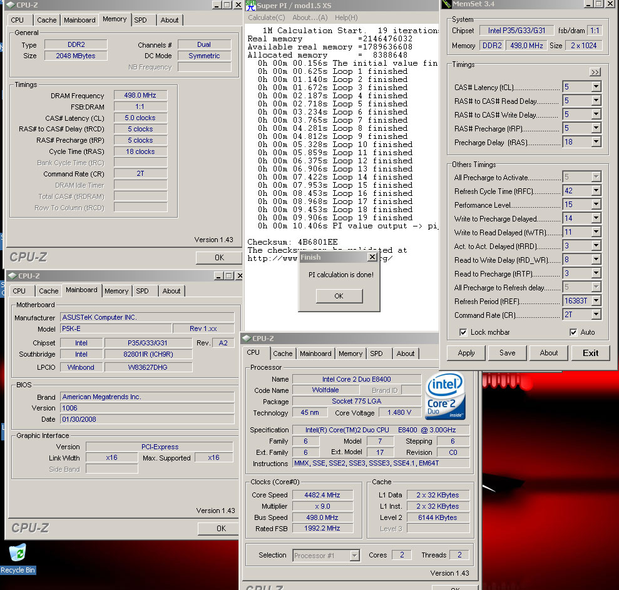Click the Level 2 6144 KBytes value
The height and width of the screenshot is (590, 619).
pyautogui.click(x=437, y=517)
